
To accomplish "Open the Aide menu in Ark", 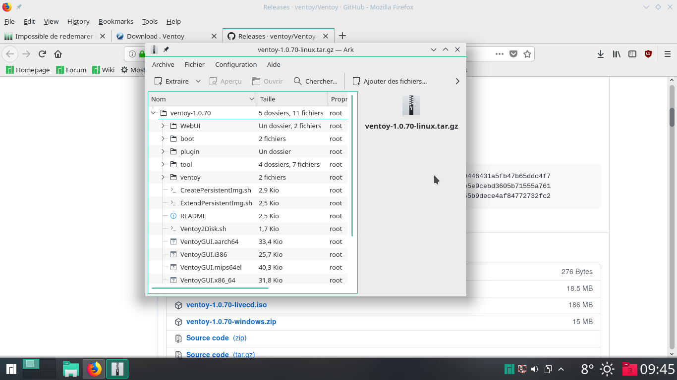I will [x=274, y=64].
